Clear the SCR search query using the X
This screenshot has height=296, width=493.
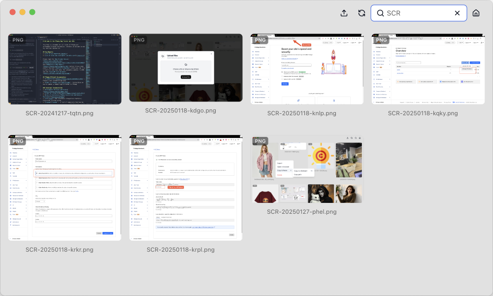point(457,13)
